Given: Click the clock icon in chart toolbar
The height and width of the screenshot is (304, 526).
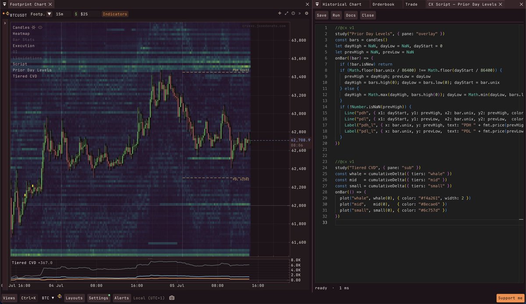Looking at the screenshot, I should click(293, 14).
